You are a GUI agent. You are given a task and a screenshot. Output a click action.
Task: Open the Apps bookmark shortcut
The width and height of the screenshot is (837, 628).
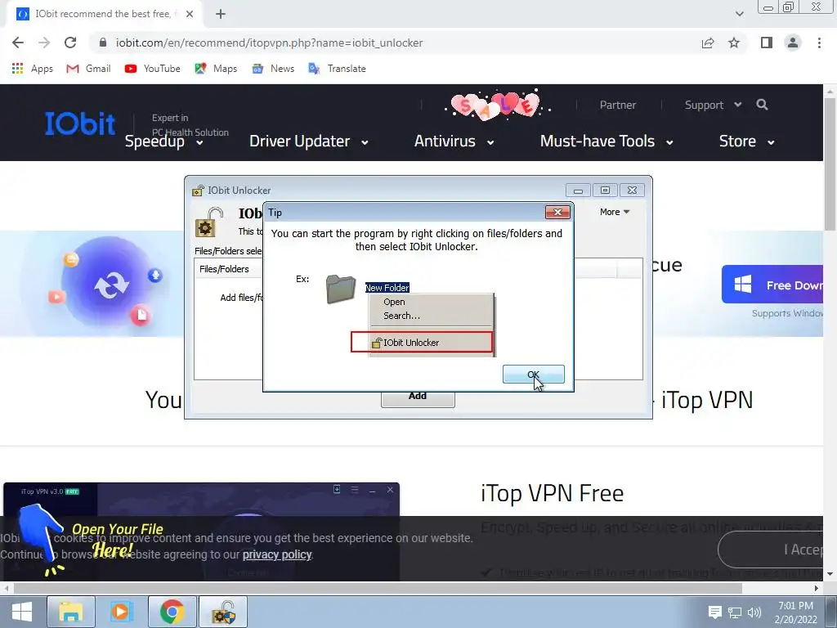point(32,69)
